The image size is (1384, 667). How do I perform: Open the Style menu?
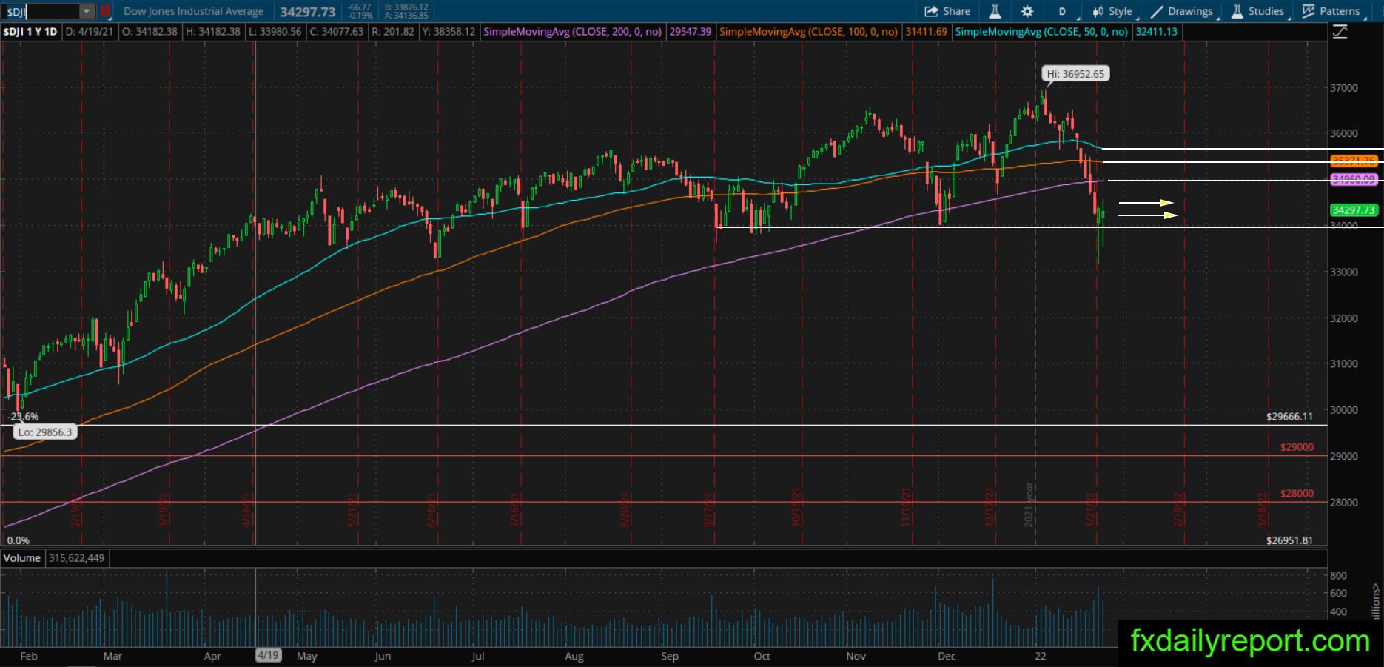[x=1112, y=11]
